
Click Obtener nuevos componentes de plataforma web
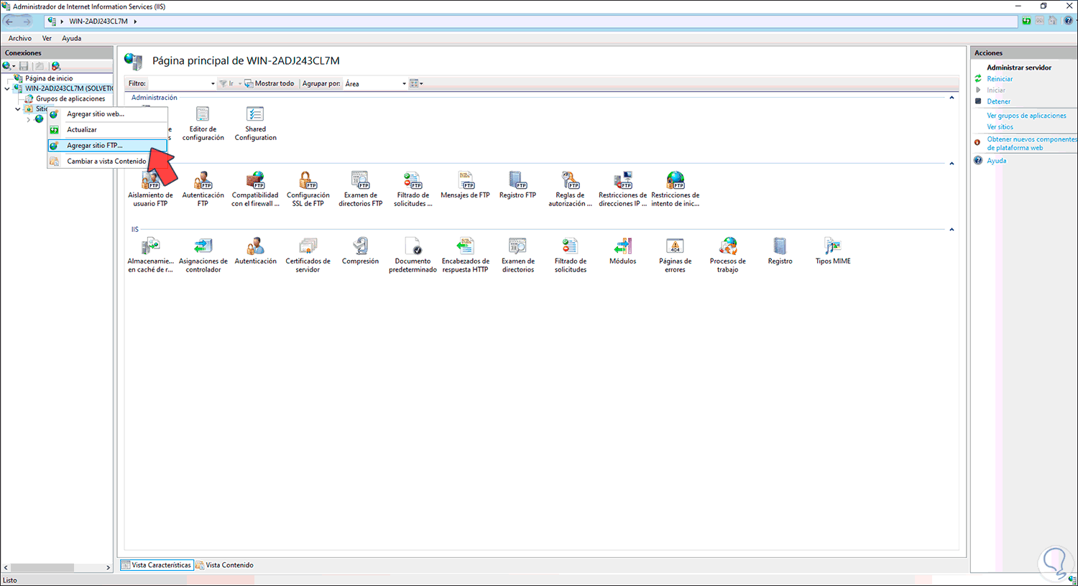[1032, 144]
